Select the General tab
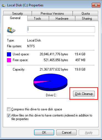The height and width of the screenshot is (140, 102). 15,18
